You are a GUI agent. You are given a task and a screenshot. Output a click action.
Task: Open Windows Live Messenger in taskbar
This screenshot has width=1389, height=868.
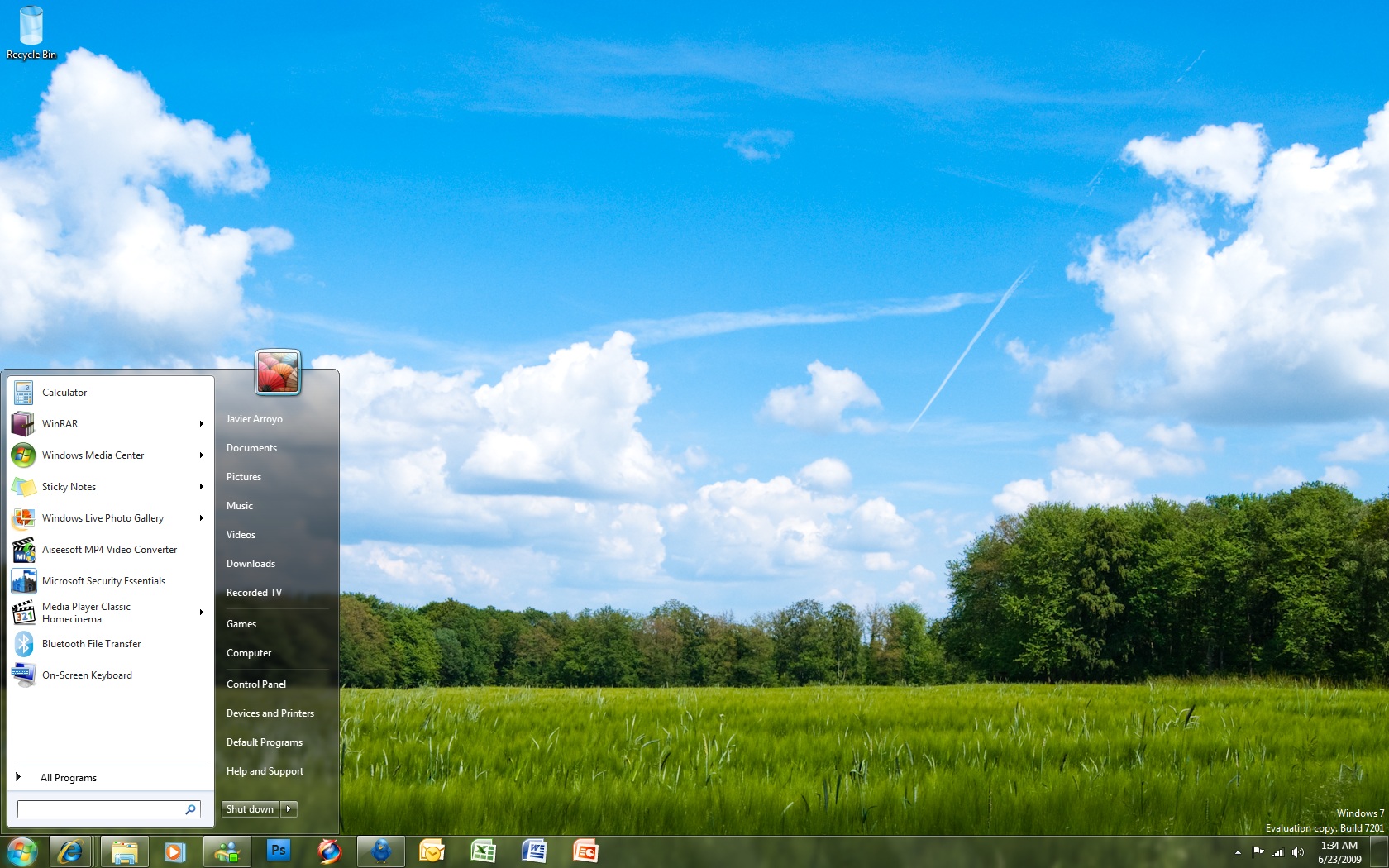pos(227,851)
